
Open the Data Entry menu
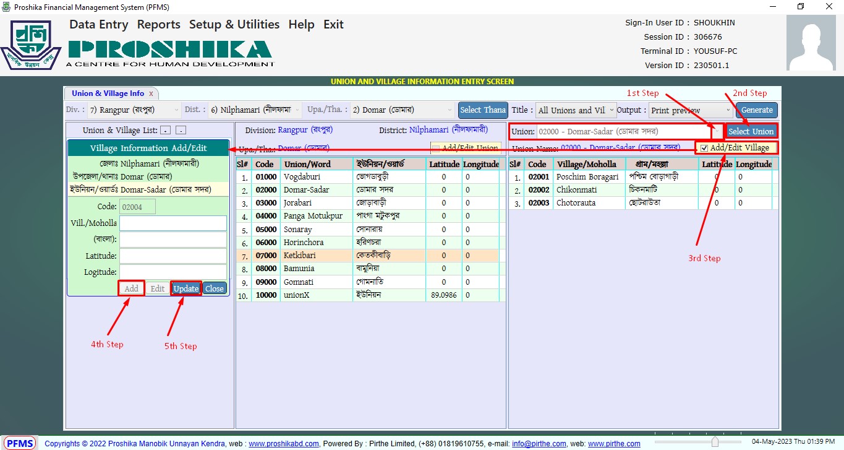tap(98, 25)
